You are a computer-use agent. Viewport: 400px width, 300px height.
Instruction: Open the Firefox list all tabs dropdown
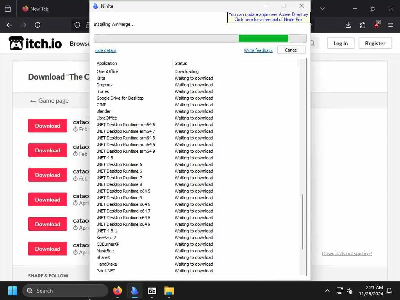coord(323,9)
